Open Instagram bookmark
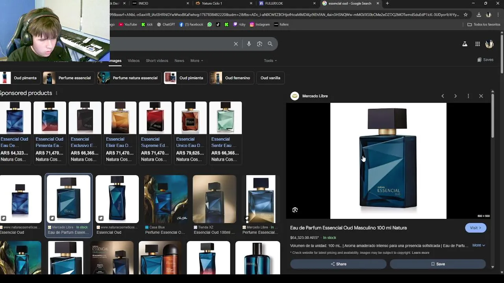 coord(260,24)
